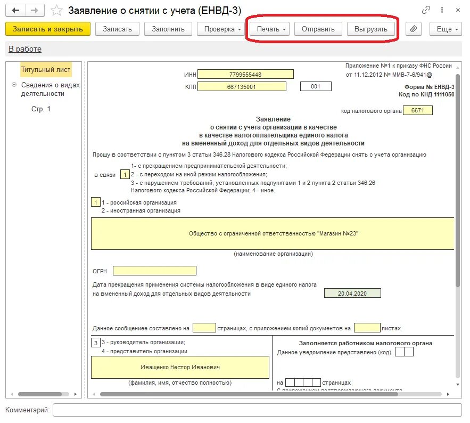
Task: Change the в связи reason code
Action: pos(125,174)
